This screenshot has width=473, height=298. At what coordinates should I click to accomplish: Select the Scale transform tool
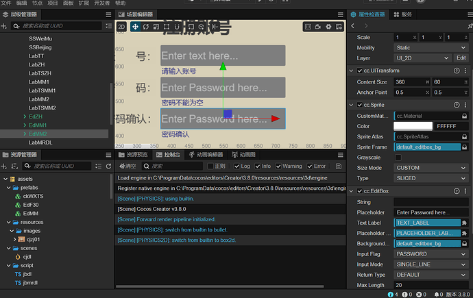coord(156,27)
